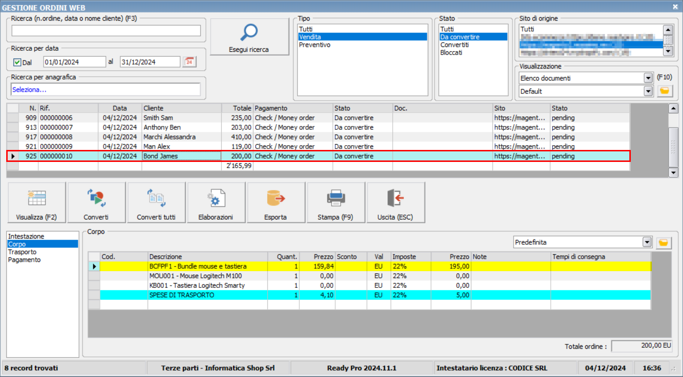Click the yellow icon next to Default dropdown
Viewport: 683px width, 377px height.
click(664, 91)
